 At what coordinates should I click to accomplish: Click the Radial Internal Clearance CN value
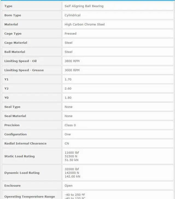[x=67, y=143]
